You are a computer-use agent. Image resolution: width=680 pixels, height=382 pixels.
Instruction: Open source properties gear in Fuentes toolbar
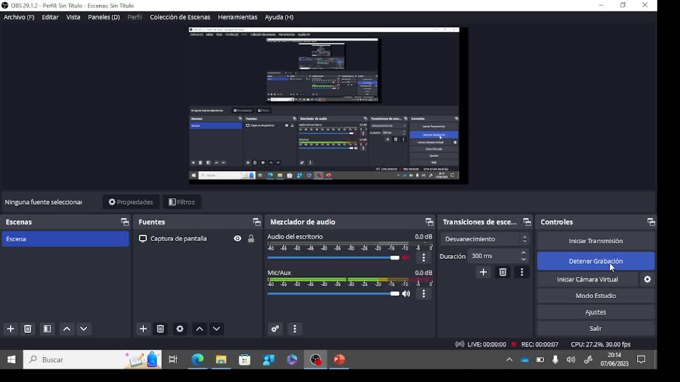tap(180, 329)
